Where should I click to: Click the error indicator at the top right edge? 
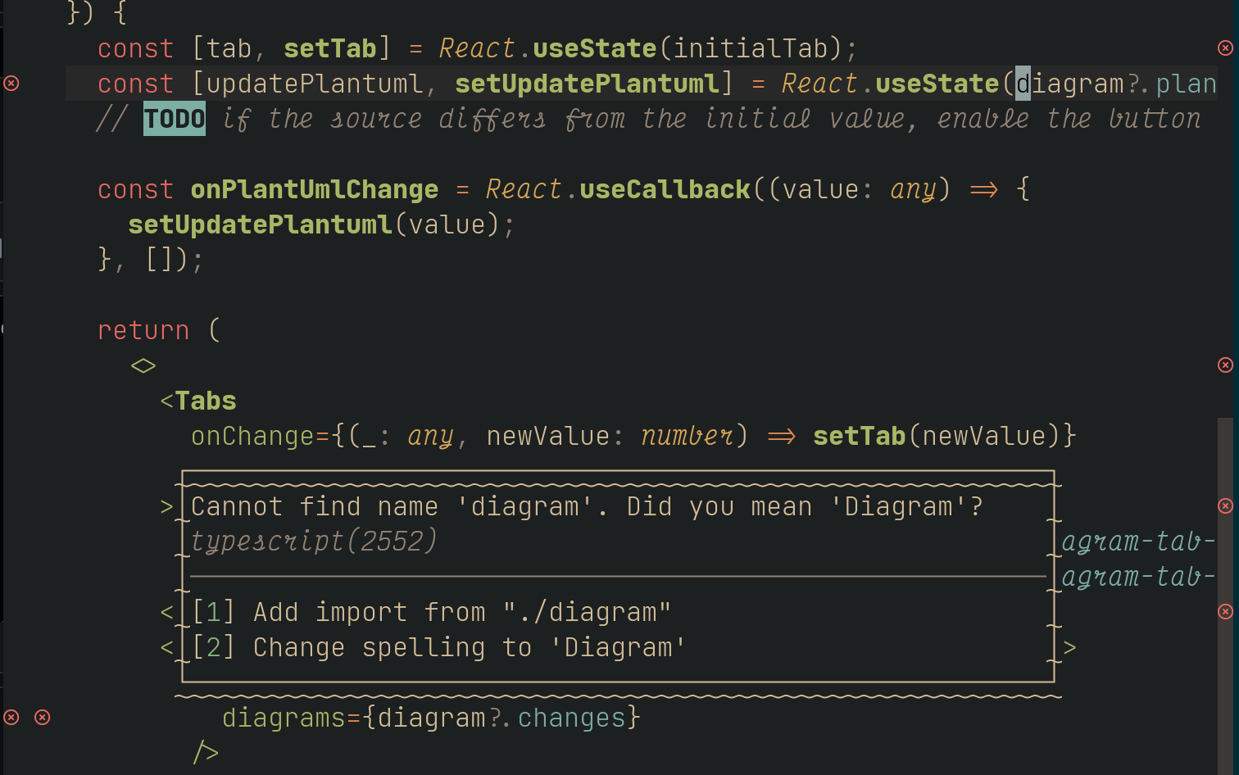(1226, 48)
